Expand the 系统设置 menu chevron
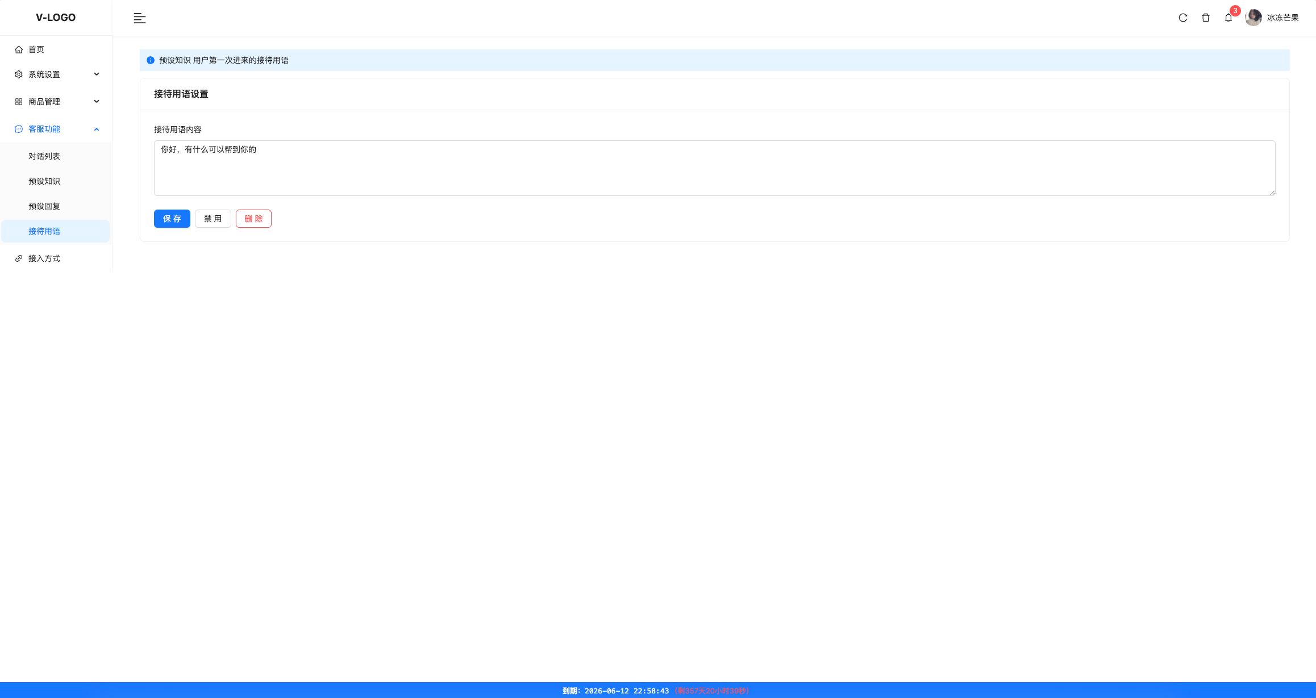 [97, 74]
